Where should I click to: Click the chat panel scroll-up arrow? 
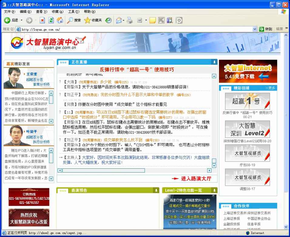pyautogui.click(x=214, y=76)
